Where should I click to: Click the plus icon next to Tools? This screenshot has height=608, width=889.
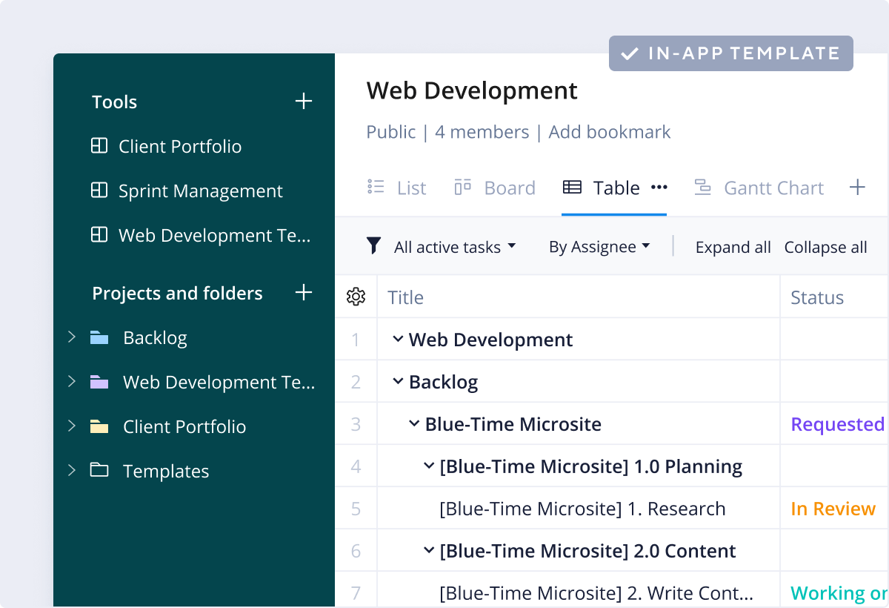coord(304,102)
